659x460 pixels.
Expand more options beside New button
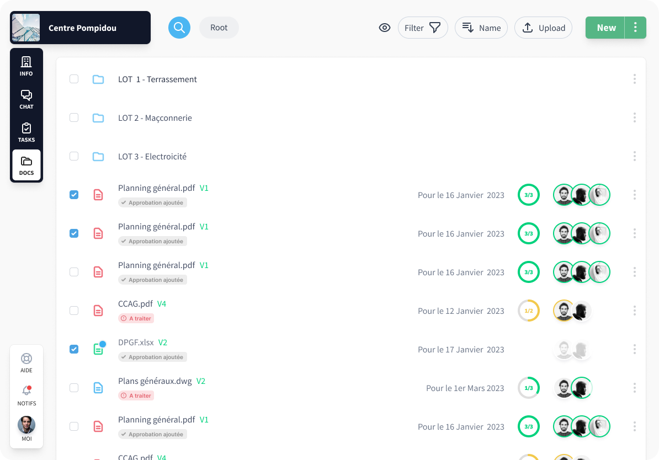click(x=635, y=28)
